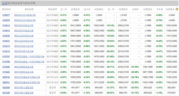The width and height of the screenshot is (179, 96).
Task: Open fund code 014914 link
Action: coord(6,26)
